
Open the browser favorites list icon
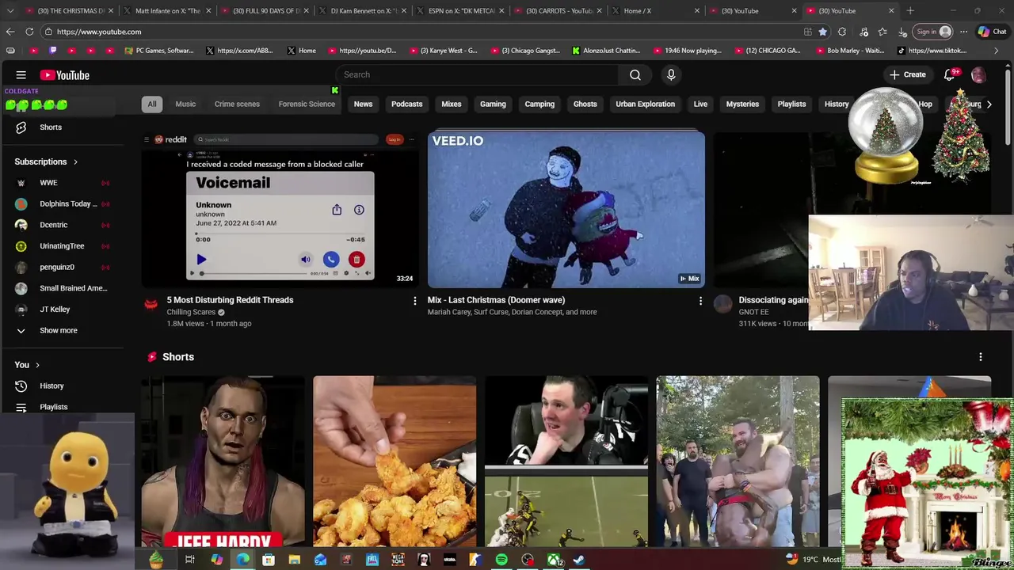(882, 32)
